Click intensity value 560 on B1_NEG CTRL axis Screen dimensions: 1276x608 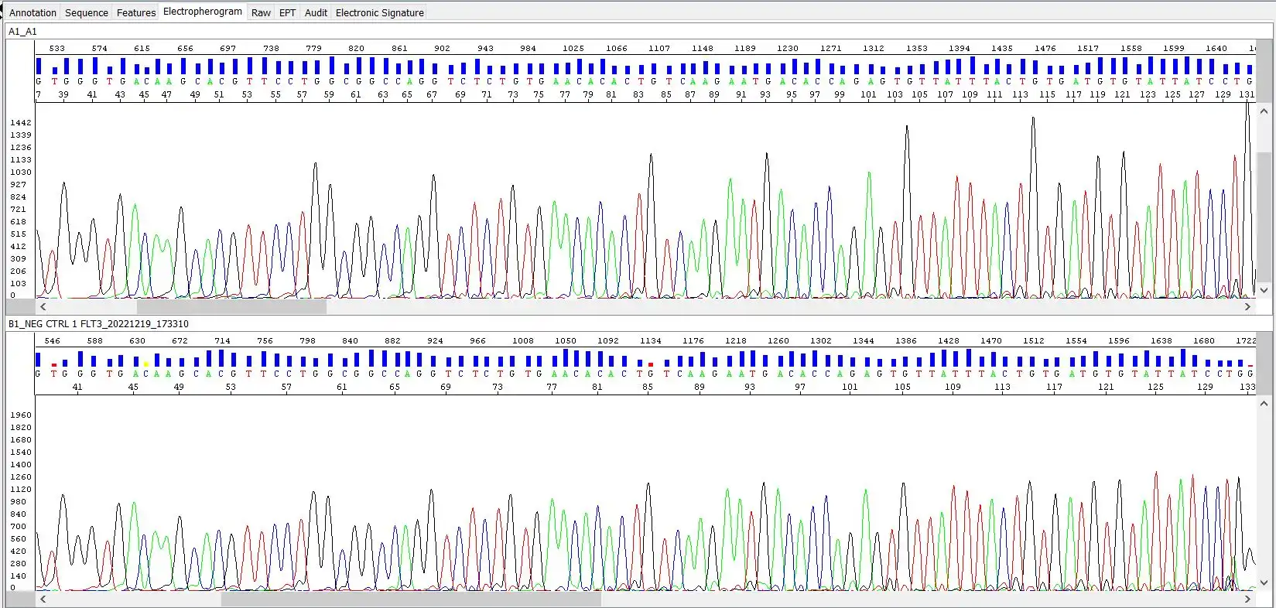click(19, 539)
